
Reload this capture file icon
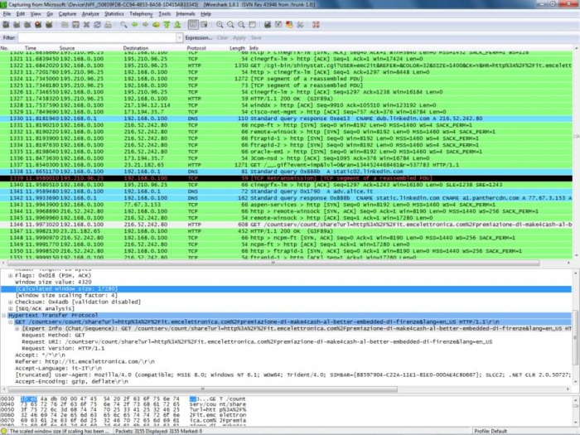pyautogui.click(x=97, y=25)
